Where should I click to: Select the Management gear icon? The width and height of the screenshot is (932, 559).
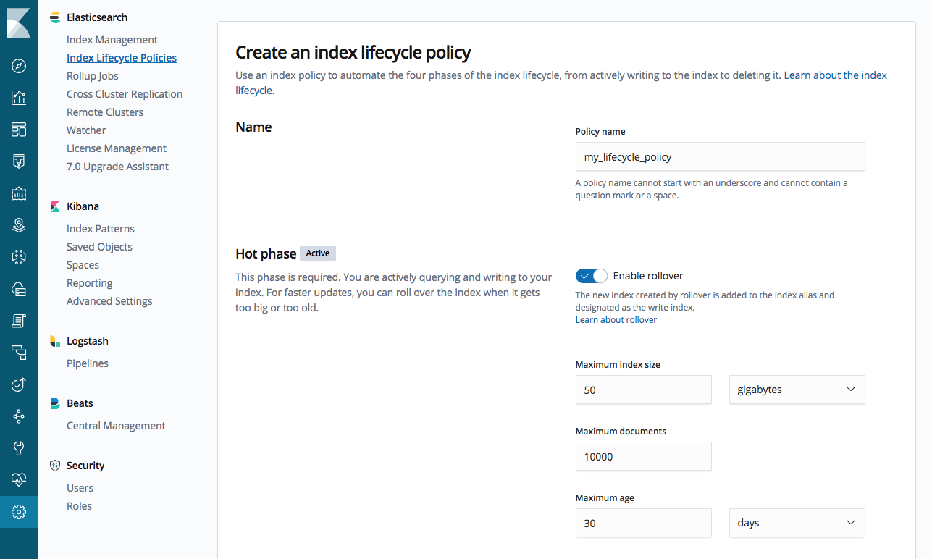pos(19,511)
